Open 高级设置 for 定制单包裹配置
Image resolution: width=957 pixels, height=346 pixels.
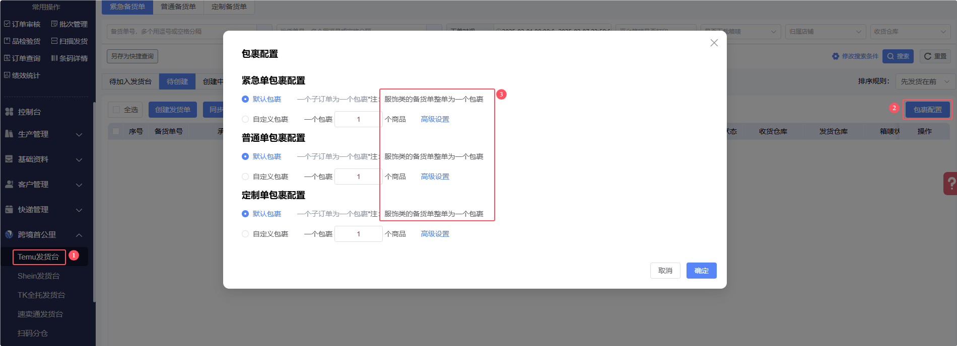[435, 234]
